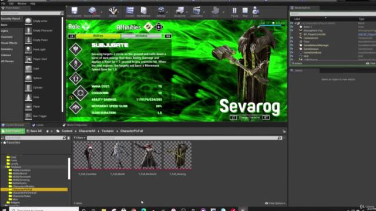Open View Options in Content Browser

tap(275, 203)
